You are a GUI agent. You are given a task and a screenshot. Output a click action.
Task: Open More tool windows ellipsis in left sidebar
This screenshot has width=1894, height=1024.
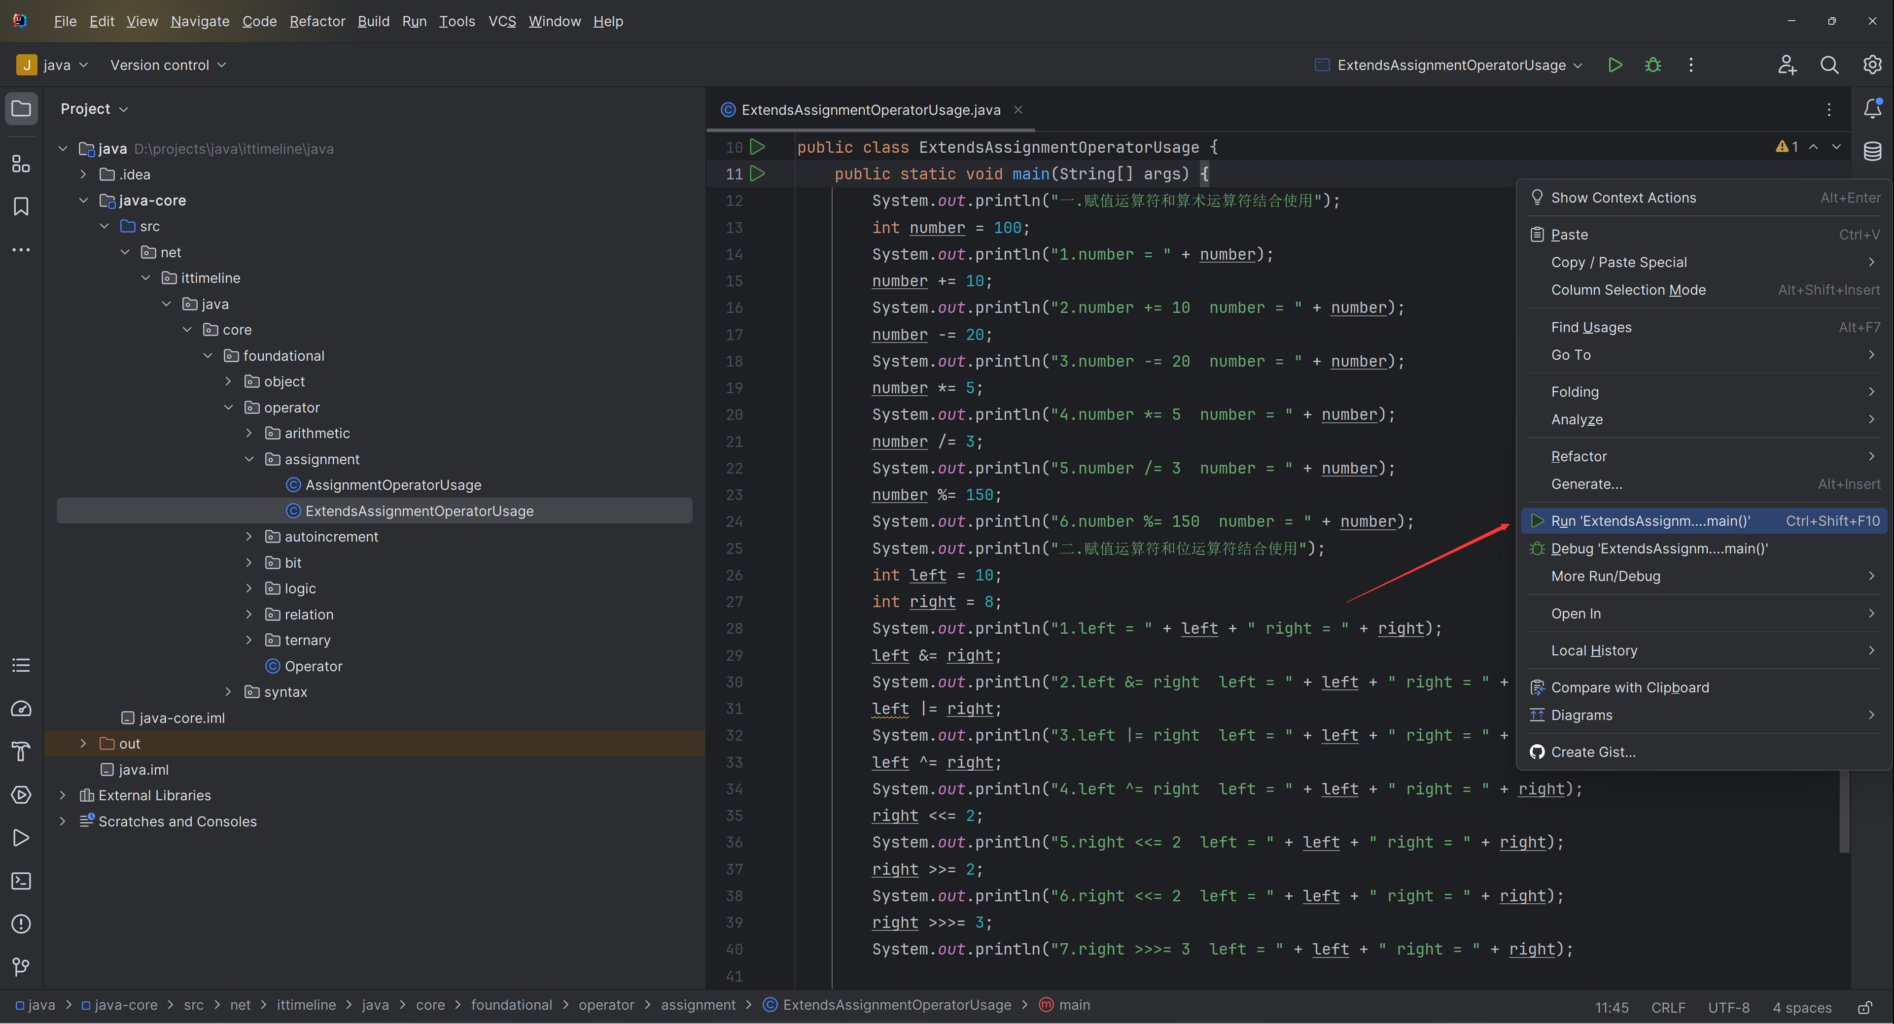tap(21, 250)
